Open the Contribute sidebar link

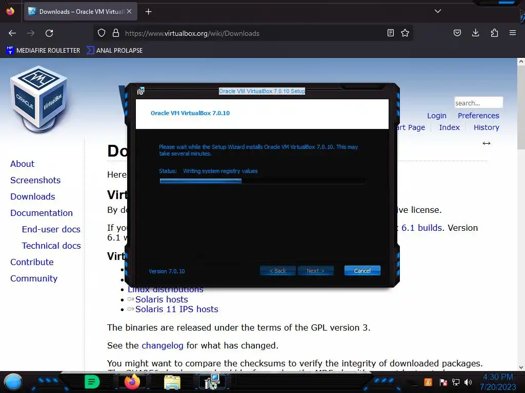click(32, 262)
